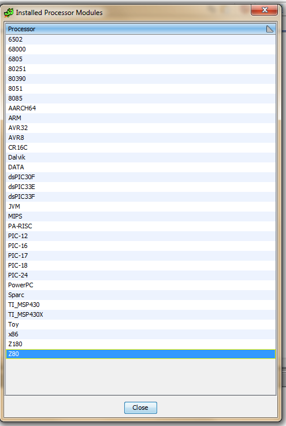Select the PA-RISC processor row

coord(140,226)
